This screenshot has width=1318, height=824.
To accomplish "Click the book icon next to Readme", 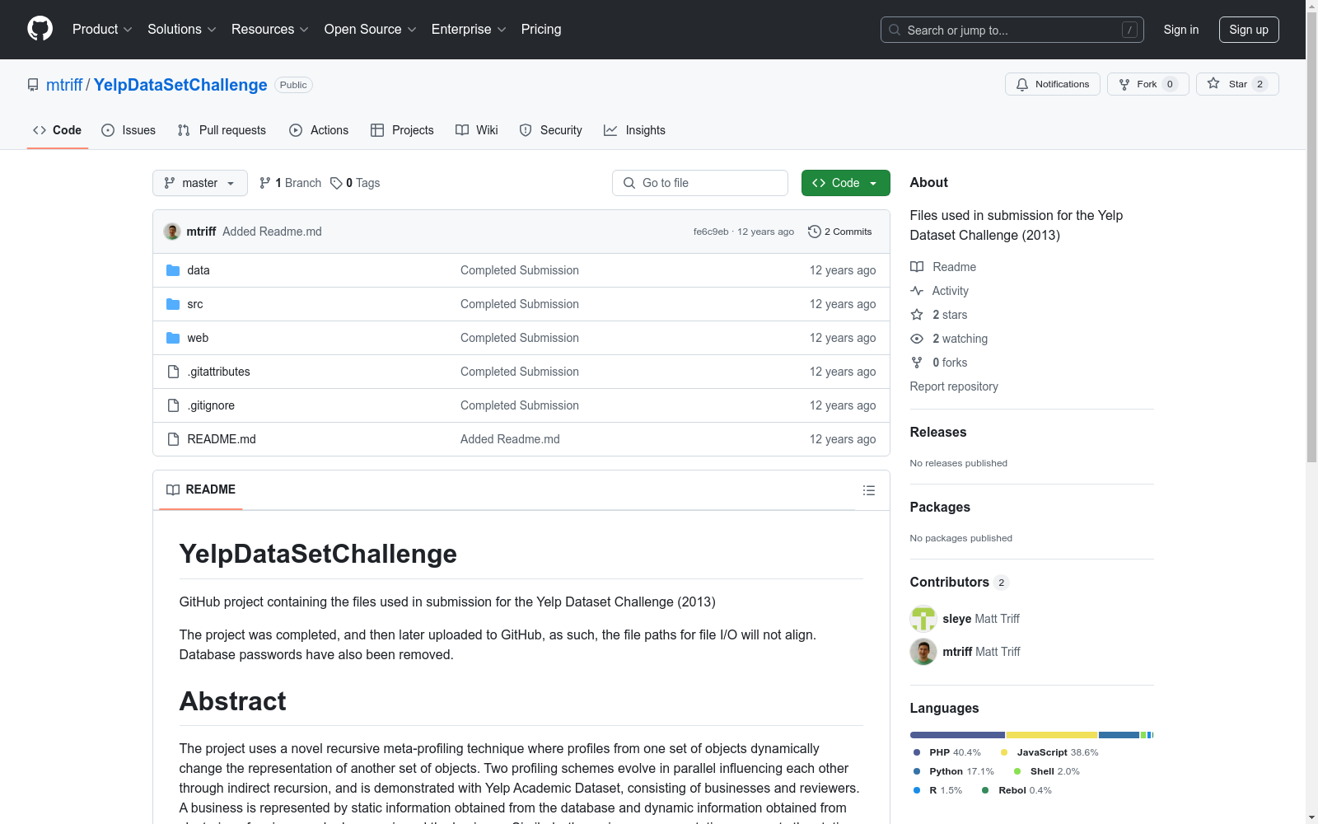I will point(917,267).
